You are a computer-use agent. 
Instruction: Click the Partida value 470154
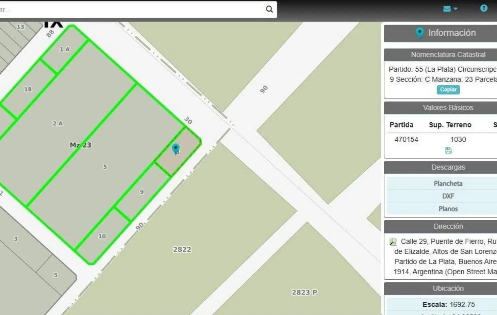pos(406,139)
